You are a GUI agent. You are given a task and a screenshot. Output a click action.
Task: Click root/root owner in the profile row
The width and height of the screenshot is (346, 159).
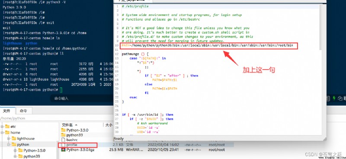click(217, 145)
